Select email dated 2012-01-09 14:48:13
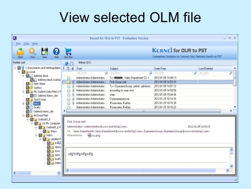The width and height of the screenshot is (251, 189). click(x=148, y=78)
